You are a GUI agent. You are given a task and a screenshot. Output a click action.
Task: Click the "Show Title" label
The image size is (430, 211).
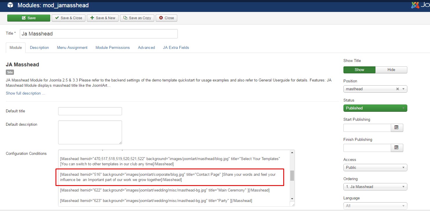pyautogui.click(x=352, y=61)
